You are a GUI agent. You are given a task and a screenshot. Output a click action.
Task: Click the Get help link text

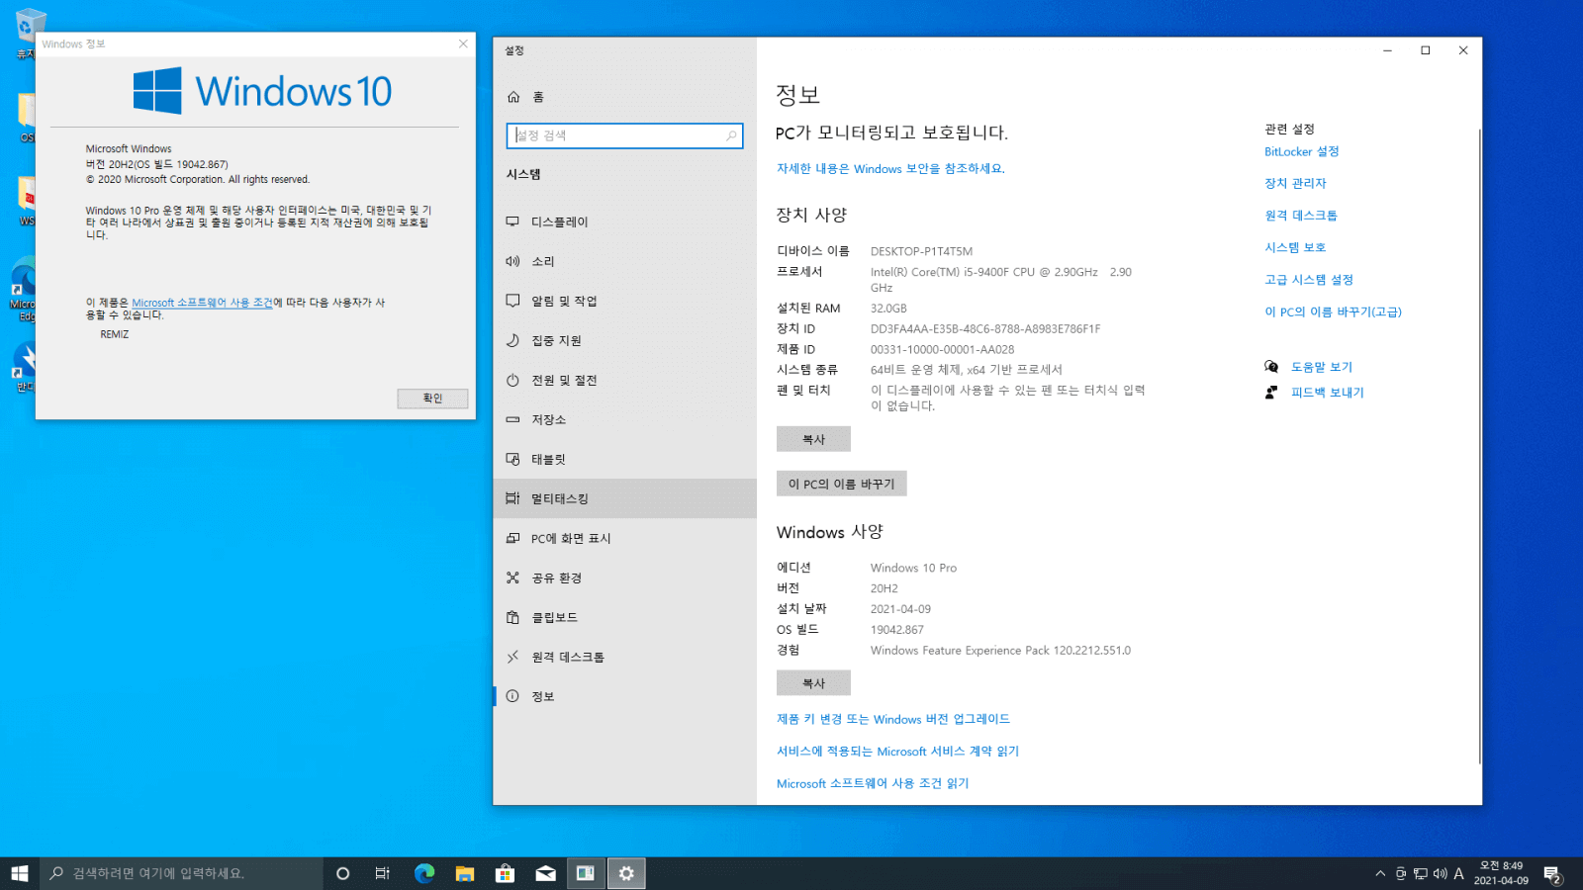(x=1321, y=367)
